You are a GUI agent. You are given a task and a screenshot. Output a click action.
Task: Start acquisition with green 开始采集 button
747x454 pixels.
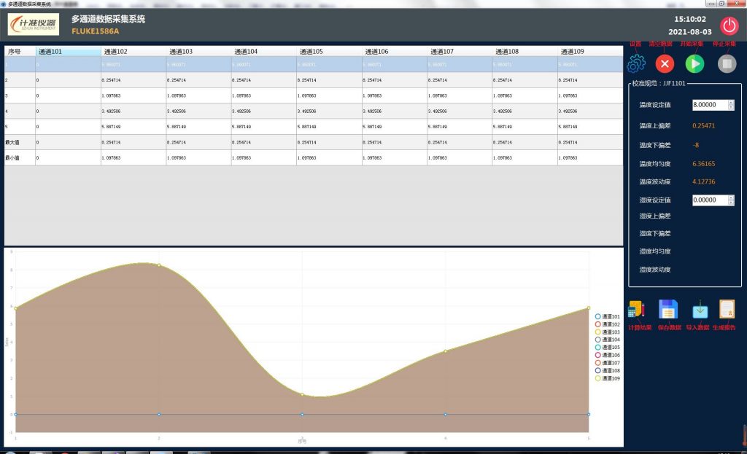[x=695, y=64]
